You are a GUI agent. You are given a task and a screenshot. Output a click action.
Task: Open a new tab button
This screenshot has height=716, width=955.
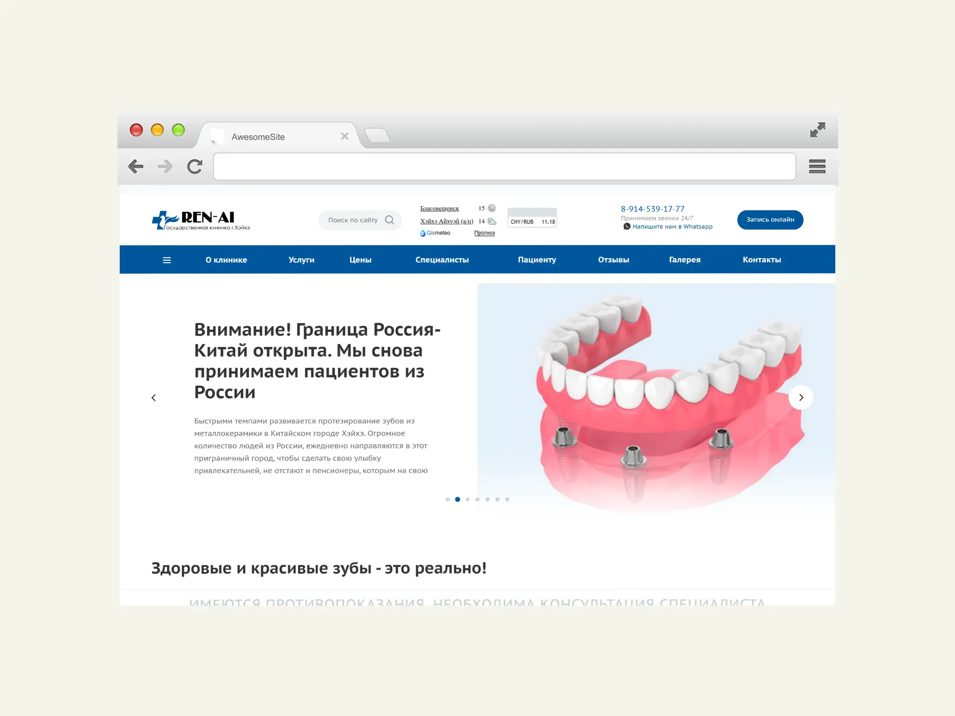click(377, 135)
